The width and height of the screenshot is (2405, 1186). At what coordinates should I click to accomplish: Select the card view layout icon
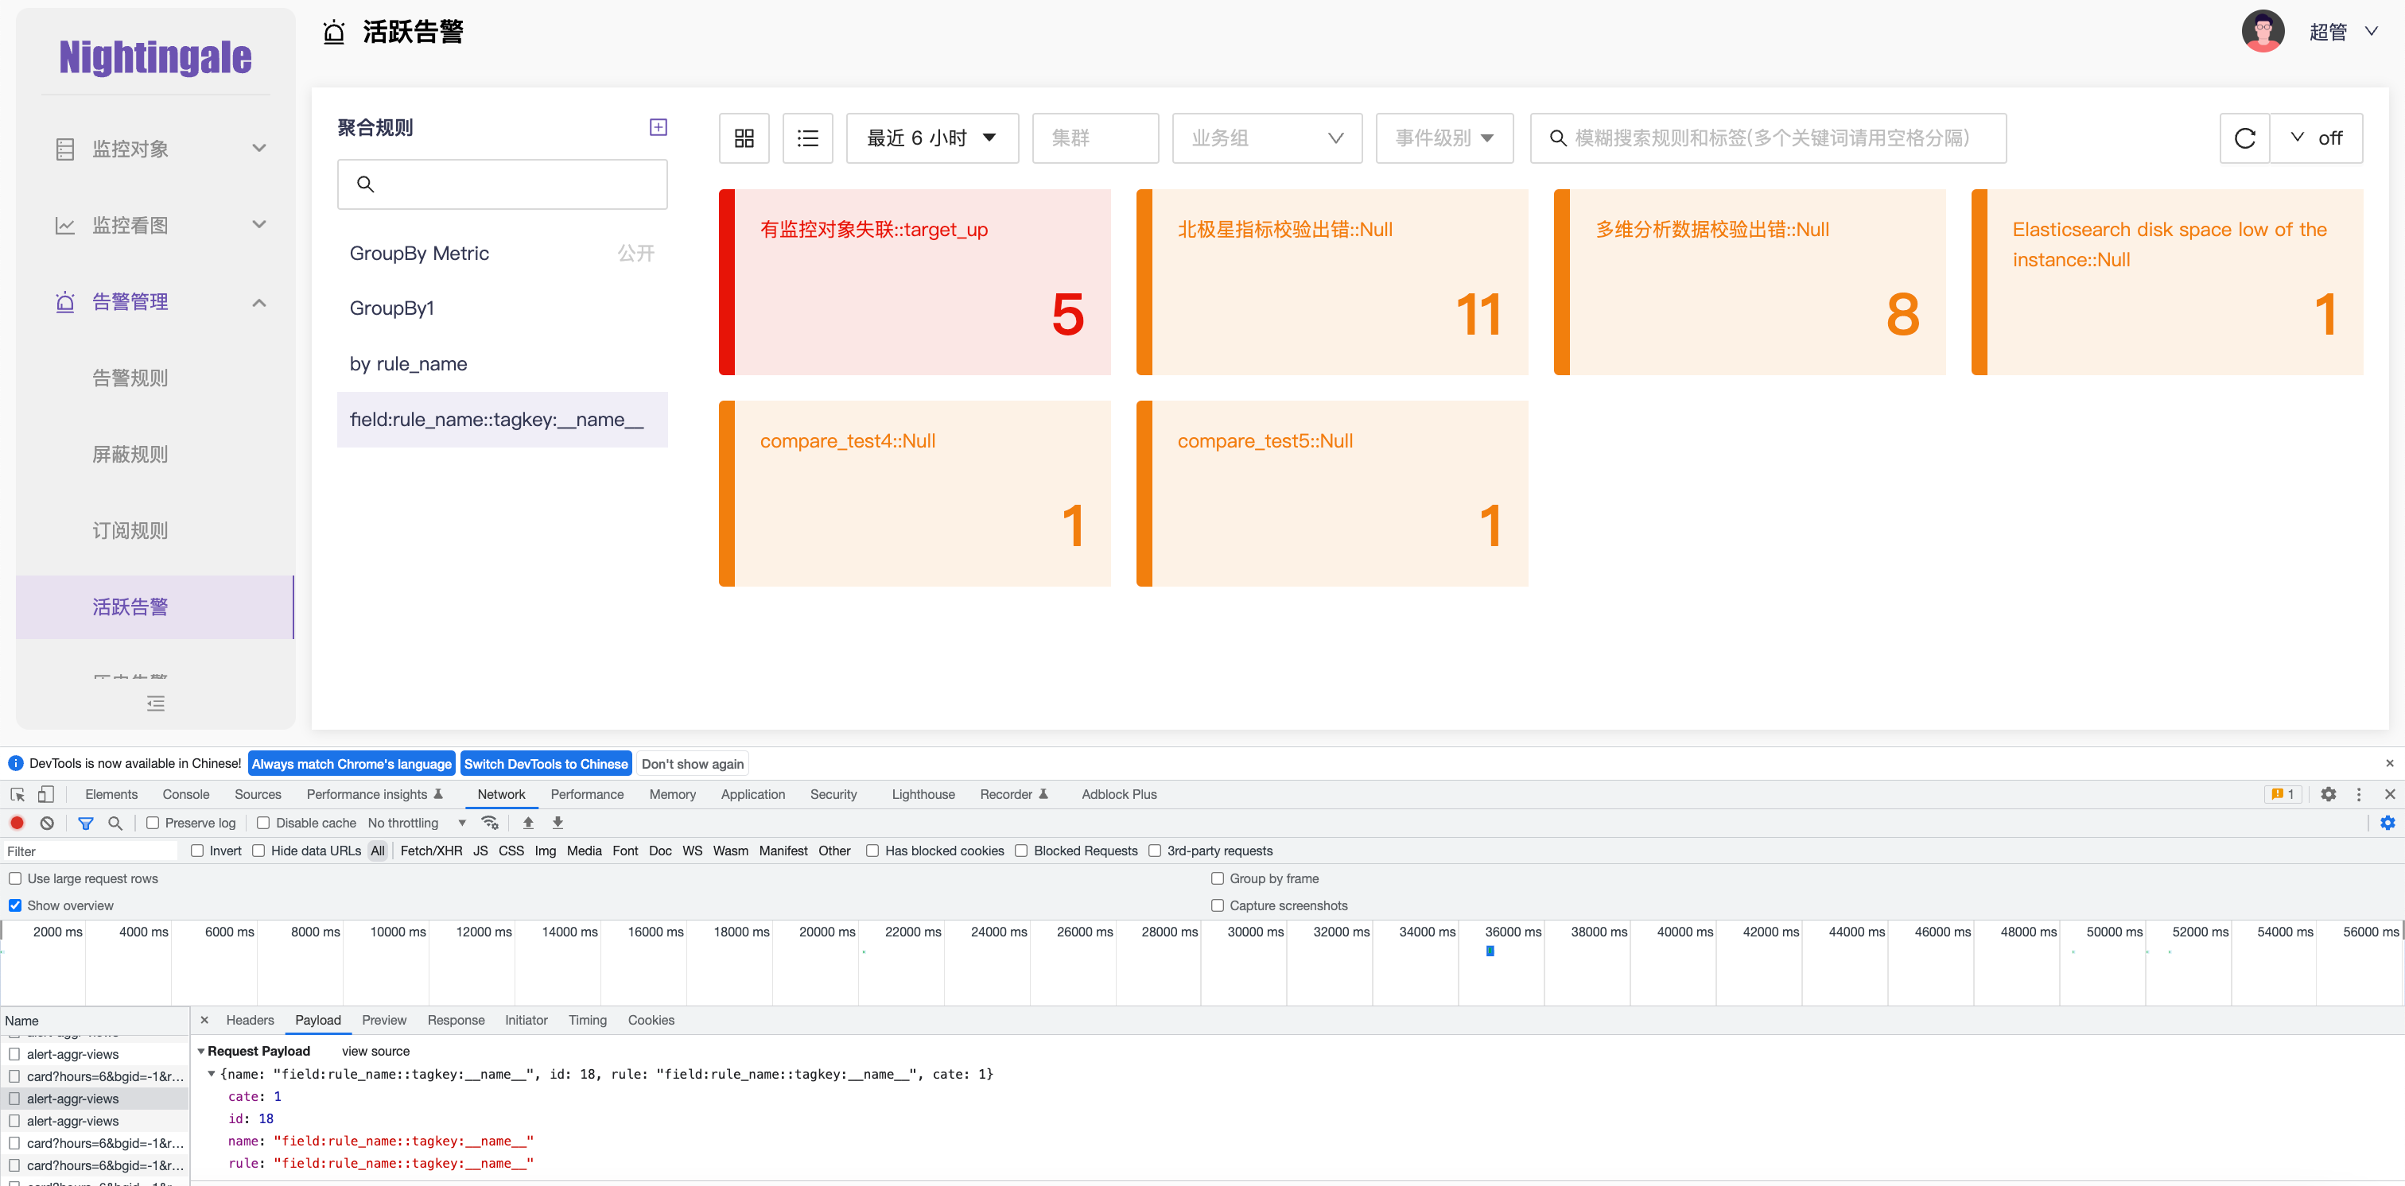tap(743, 138)
